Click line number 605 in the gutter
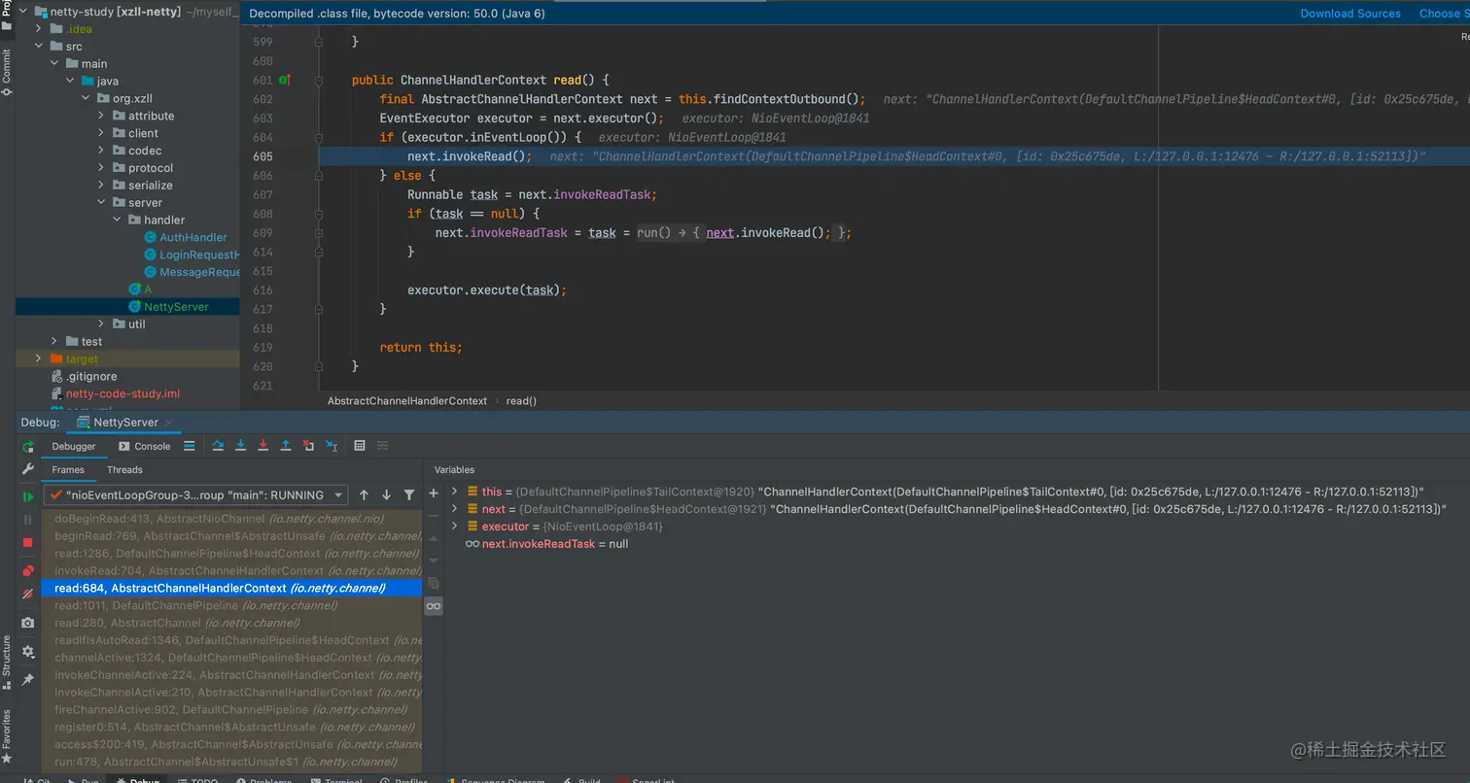This screenshot has width=1470, height=783. (x=262, y=156)
